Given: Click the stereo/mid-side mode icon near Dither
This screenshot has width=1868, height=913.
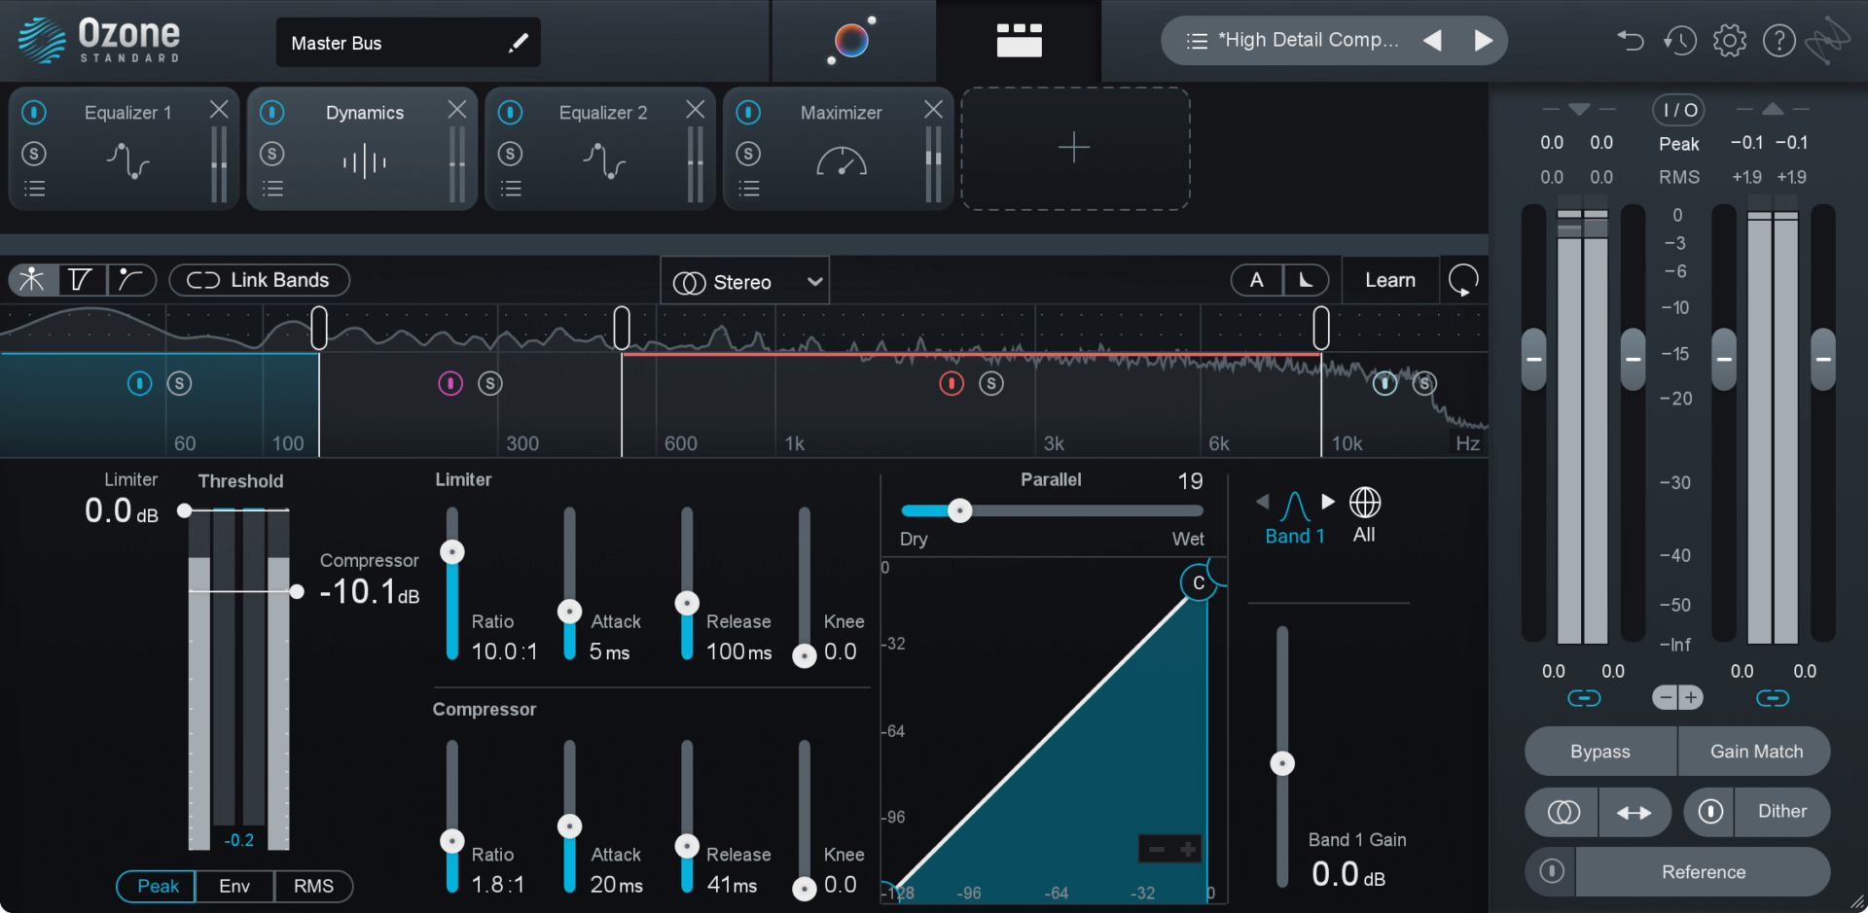Looking at the screenshot, I should click(1562, 812).
